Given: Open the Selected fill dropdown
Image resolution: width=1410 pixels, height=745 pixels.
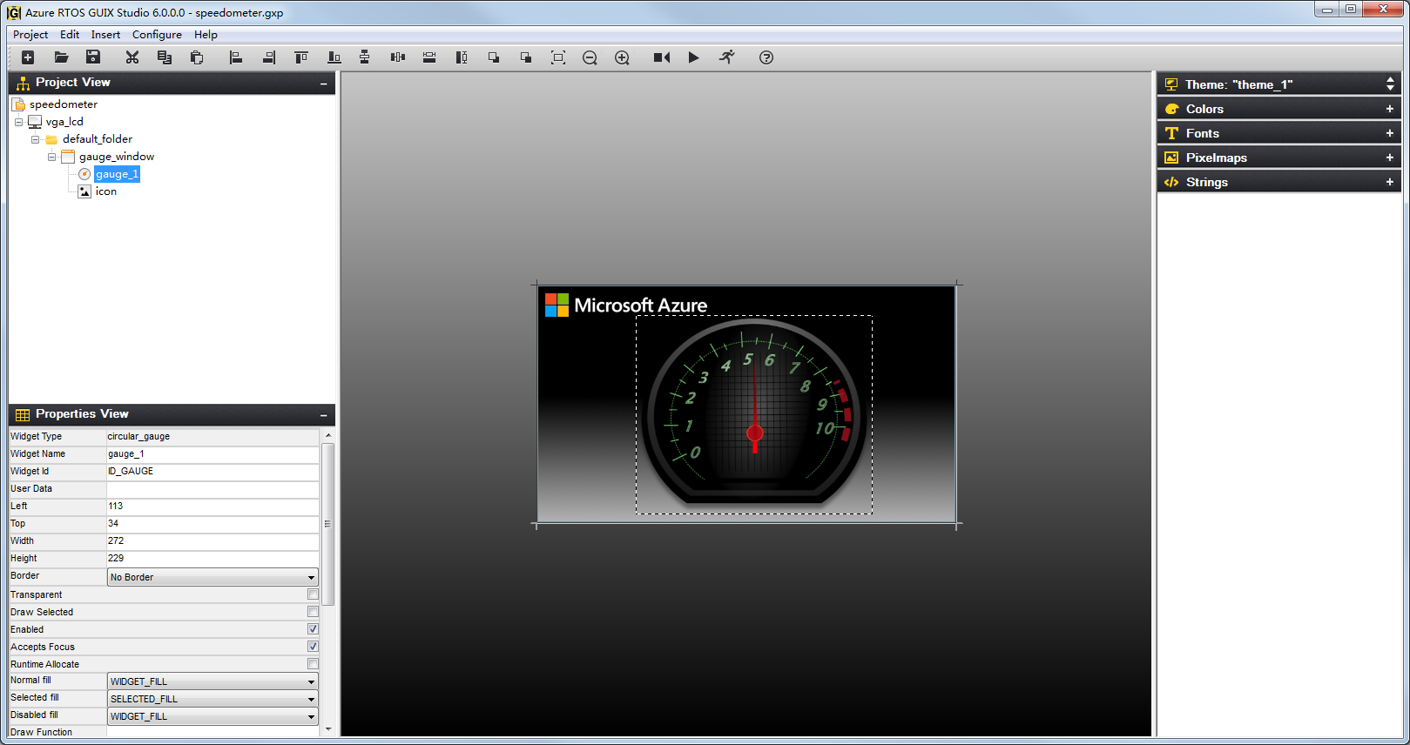Looking at the screenshot, I should tap(213, 699).
